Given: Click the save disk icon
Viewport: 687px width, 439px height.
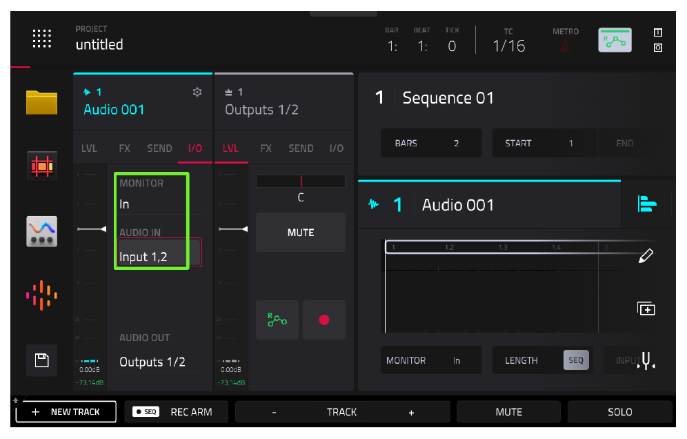Looking at the screenshot, I should (x=41, y=360).
